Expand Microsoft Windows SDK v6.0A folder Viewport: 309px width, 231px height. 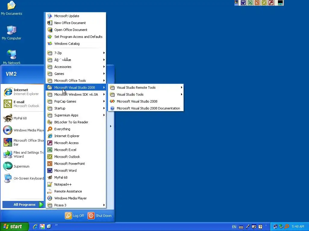coord(76,94)
